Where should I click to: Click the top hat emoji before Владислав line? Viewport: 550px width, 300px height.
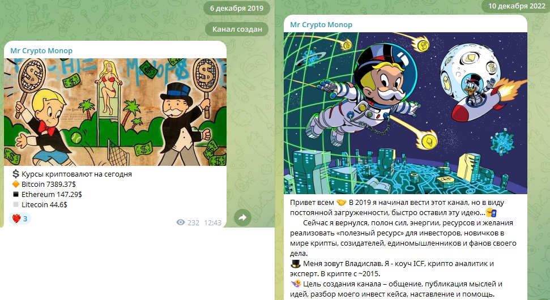(x=296, y=264)
